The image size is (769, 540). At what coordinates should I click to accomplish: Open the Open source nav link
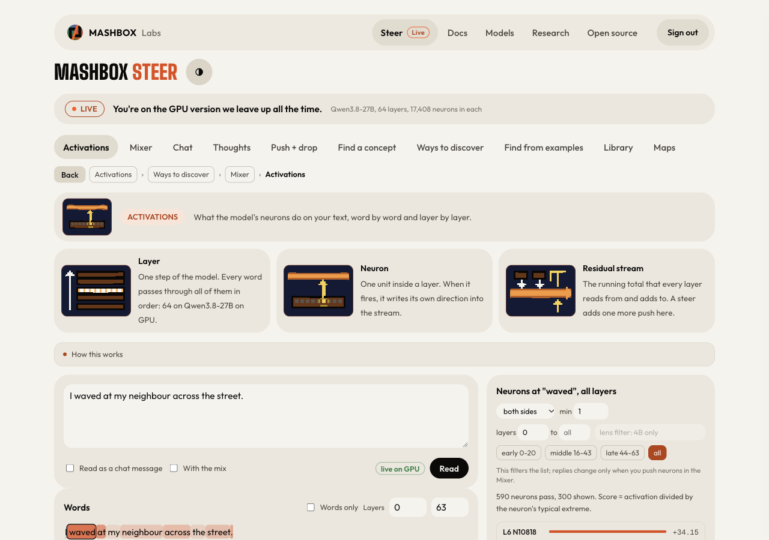click(x=612, y=32)
